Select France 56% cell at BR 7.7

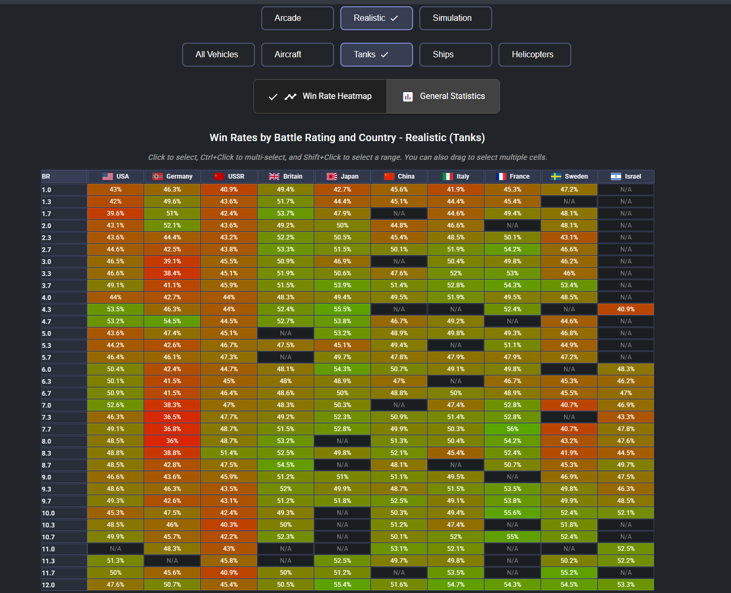[512, 429]
